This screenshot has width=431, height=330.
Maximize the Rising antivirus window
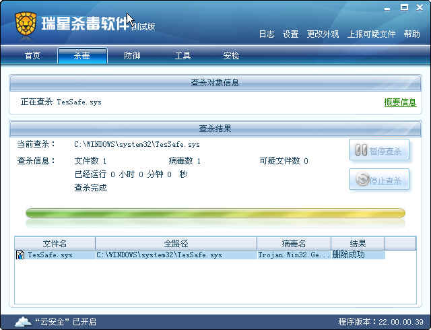click(404, 7)
